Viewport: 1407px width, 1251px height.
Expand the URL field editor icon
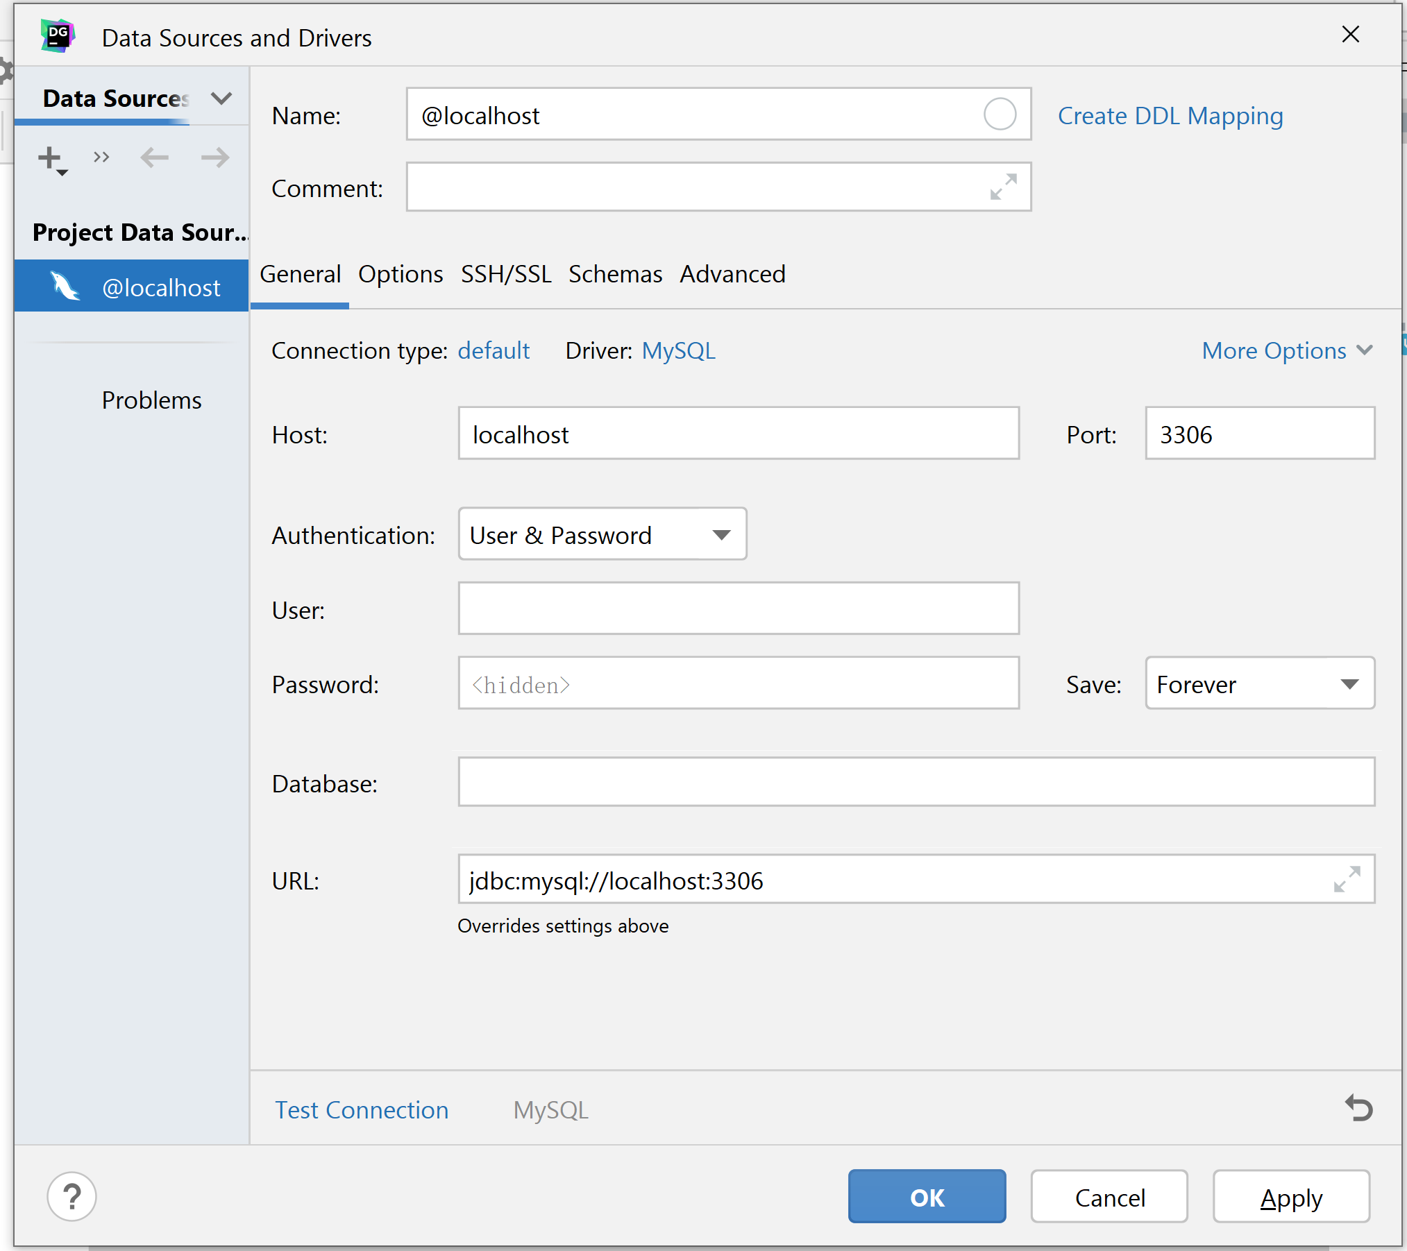coord(1347,880)
